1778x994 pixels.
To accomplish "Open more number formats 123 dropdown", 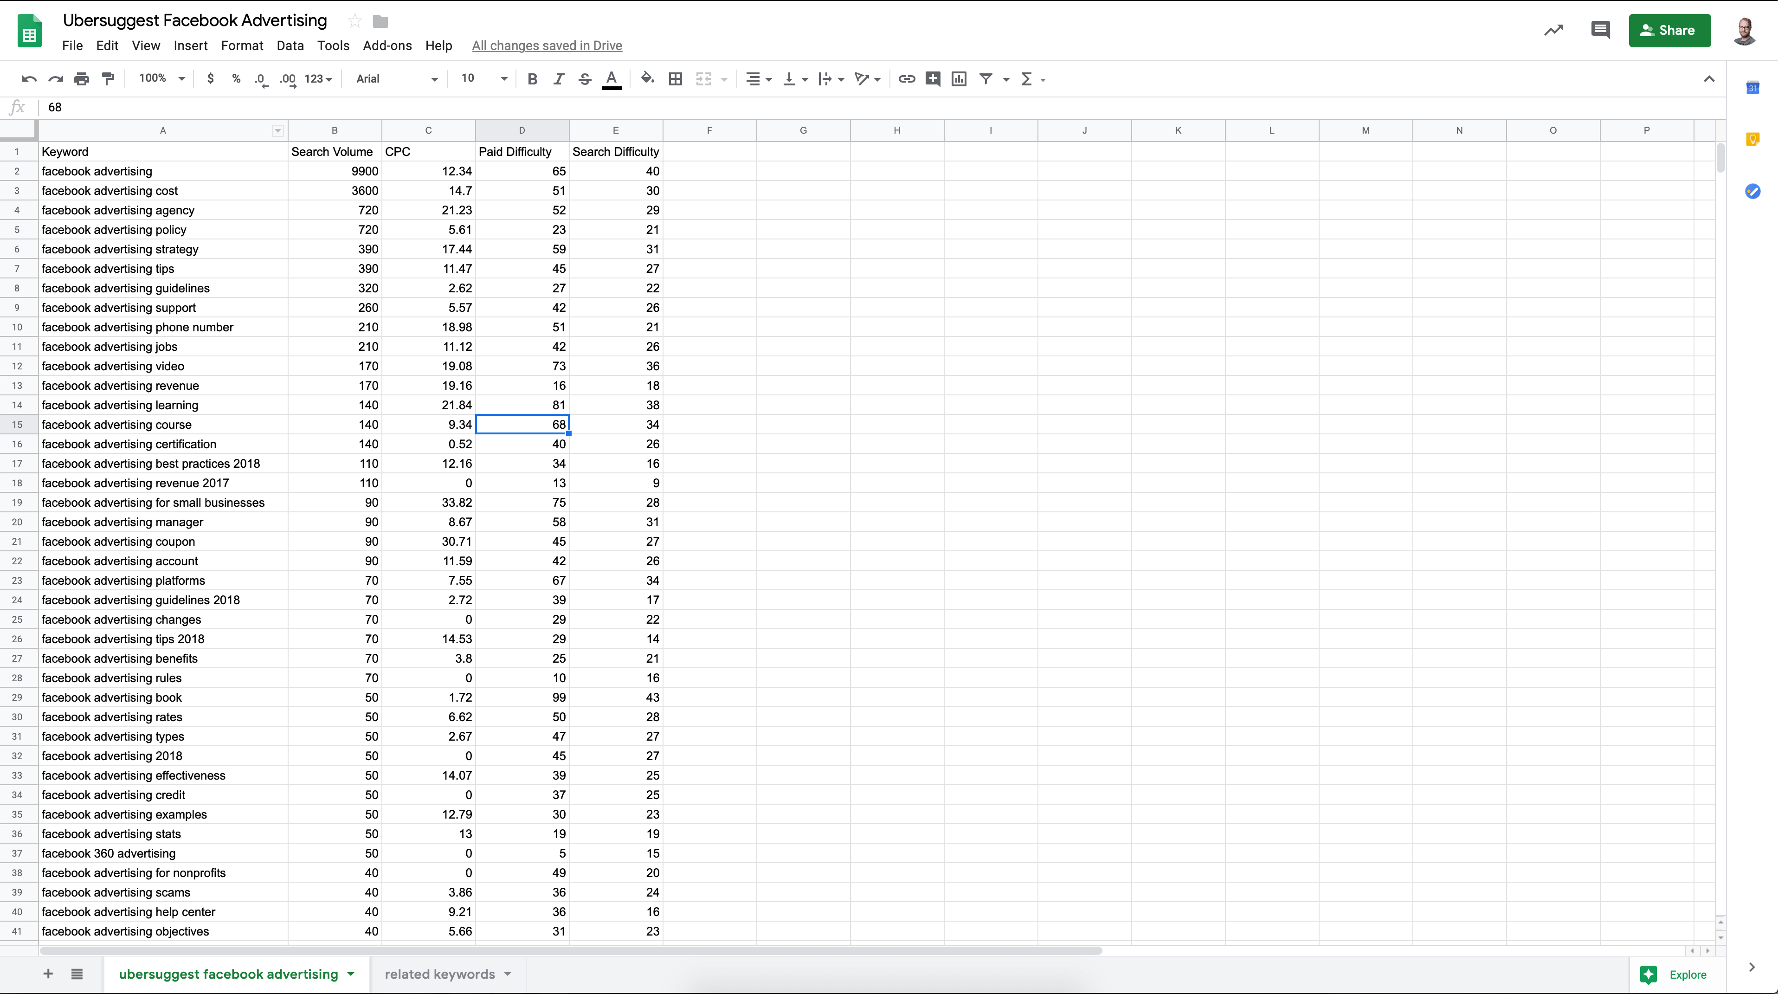I will tap(318, 79).
